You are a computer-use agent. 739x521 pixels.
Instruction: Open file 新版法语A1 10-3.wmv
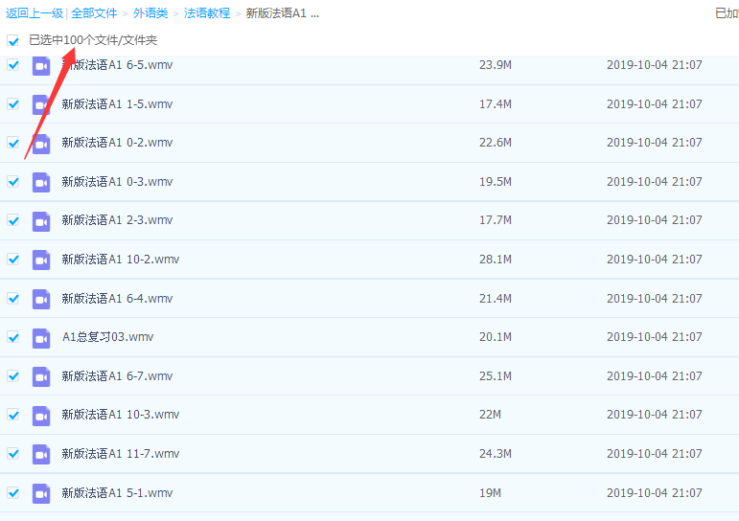(x=120, y=415)
